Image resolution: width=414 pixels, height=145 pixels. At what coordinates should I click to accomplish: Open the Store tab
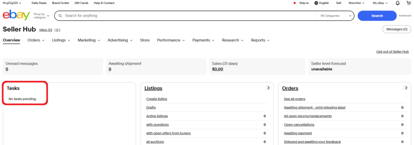[145, 40]
